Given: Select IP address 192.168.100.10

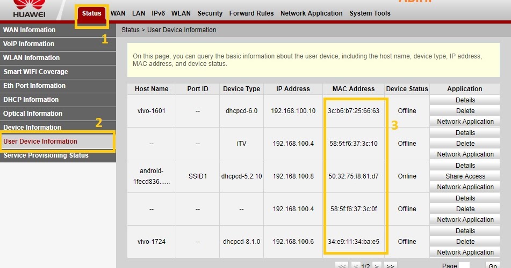Looking at the screenshot, I should [x=293, y=111].
